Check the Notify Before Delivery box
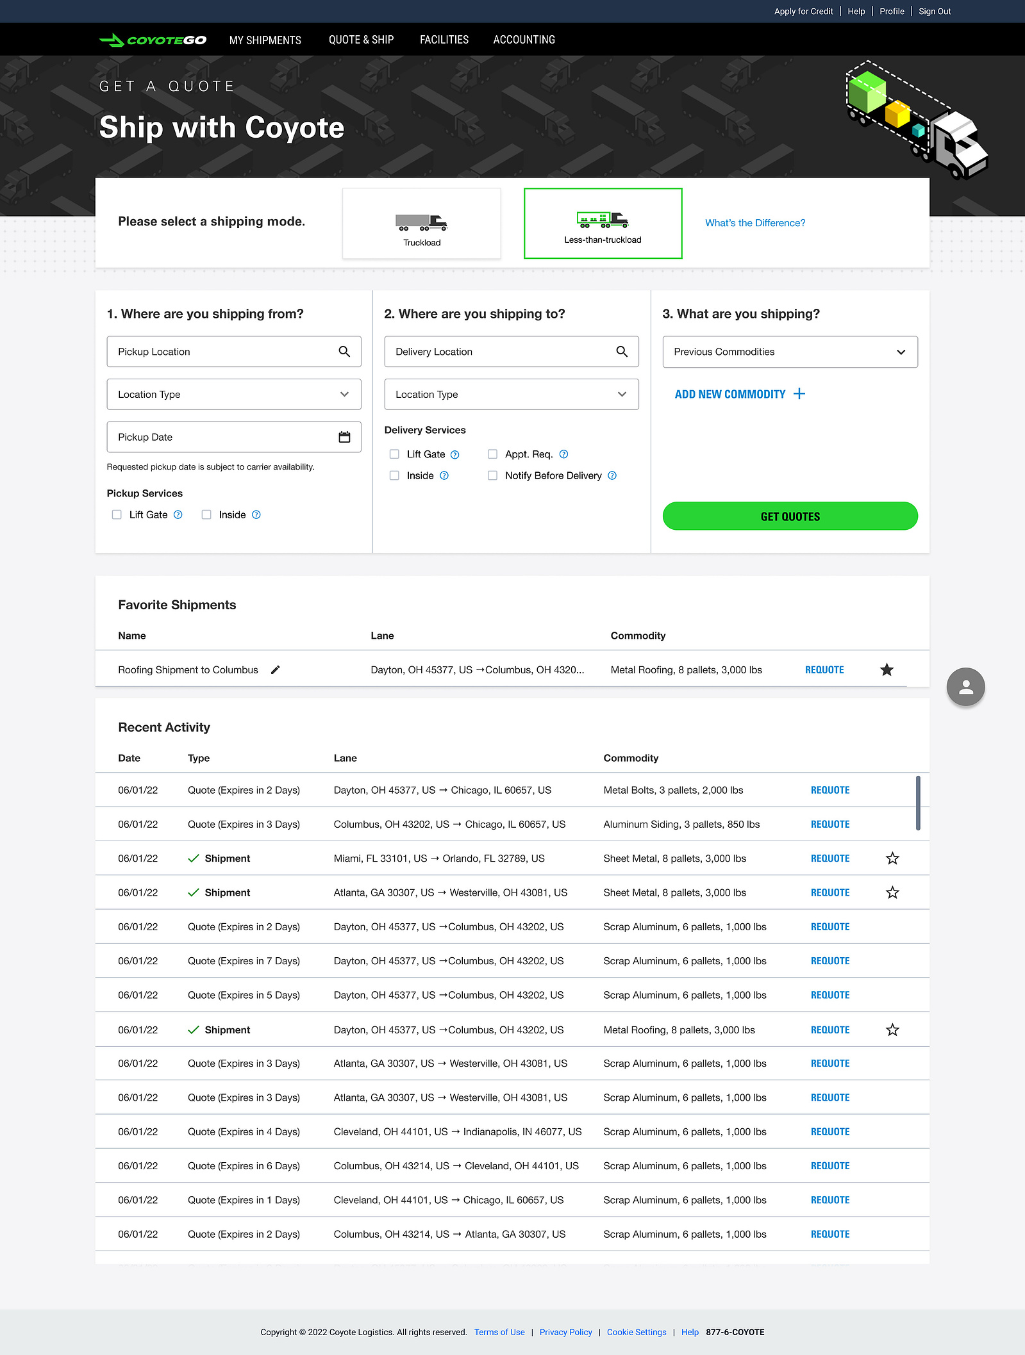 point(492,475)
